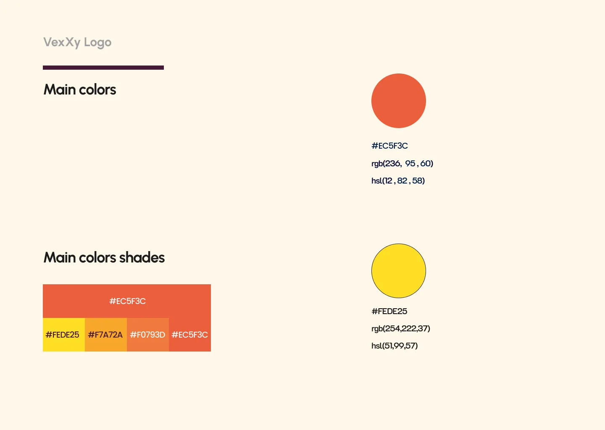The width and height of the screenshot is (605, 430).
Task: Click the #F0793D label text
Action: (x=147, y=335)
